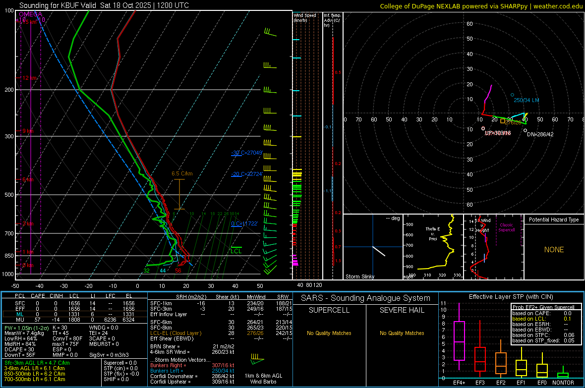Click the SigSvr = 0 m3/s3 value
The width and height of the screenshot is (585, 388).
point(109,355)
